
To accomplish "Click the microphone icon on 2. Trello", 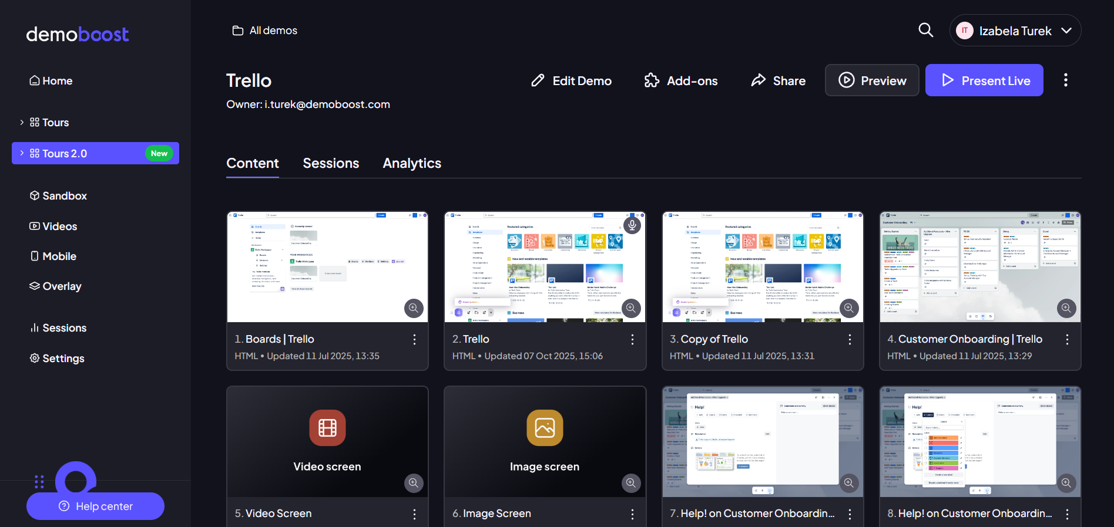I will point(632,225).
